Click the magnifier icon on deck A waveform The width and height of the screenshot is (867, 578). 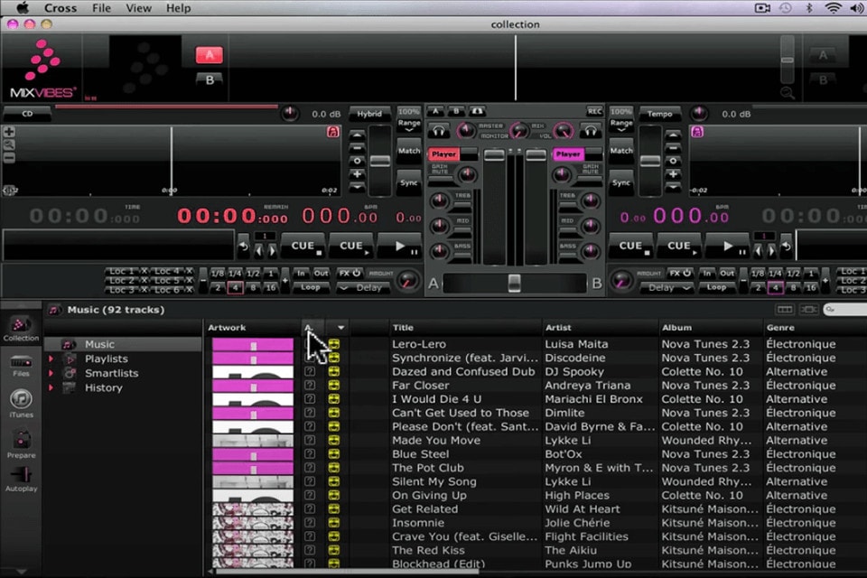(x=9, y=144)
